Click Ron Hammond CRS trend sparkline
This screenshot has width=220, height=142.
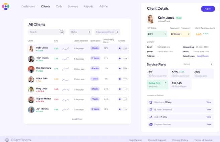(65, 69)
